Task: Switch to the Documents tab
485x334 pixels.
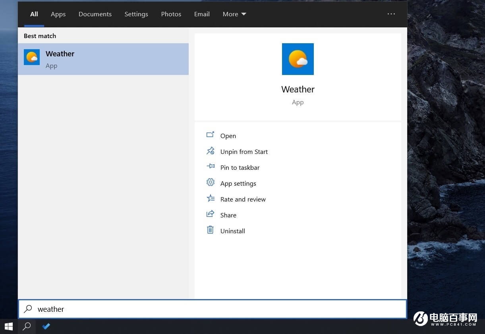Action: point(95,14)
